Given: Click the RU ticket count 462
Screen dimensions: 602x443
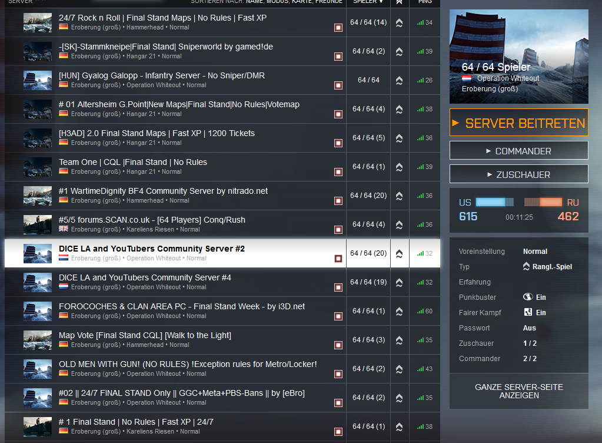Looking at the screenshot, I should (568, 216).
